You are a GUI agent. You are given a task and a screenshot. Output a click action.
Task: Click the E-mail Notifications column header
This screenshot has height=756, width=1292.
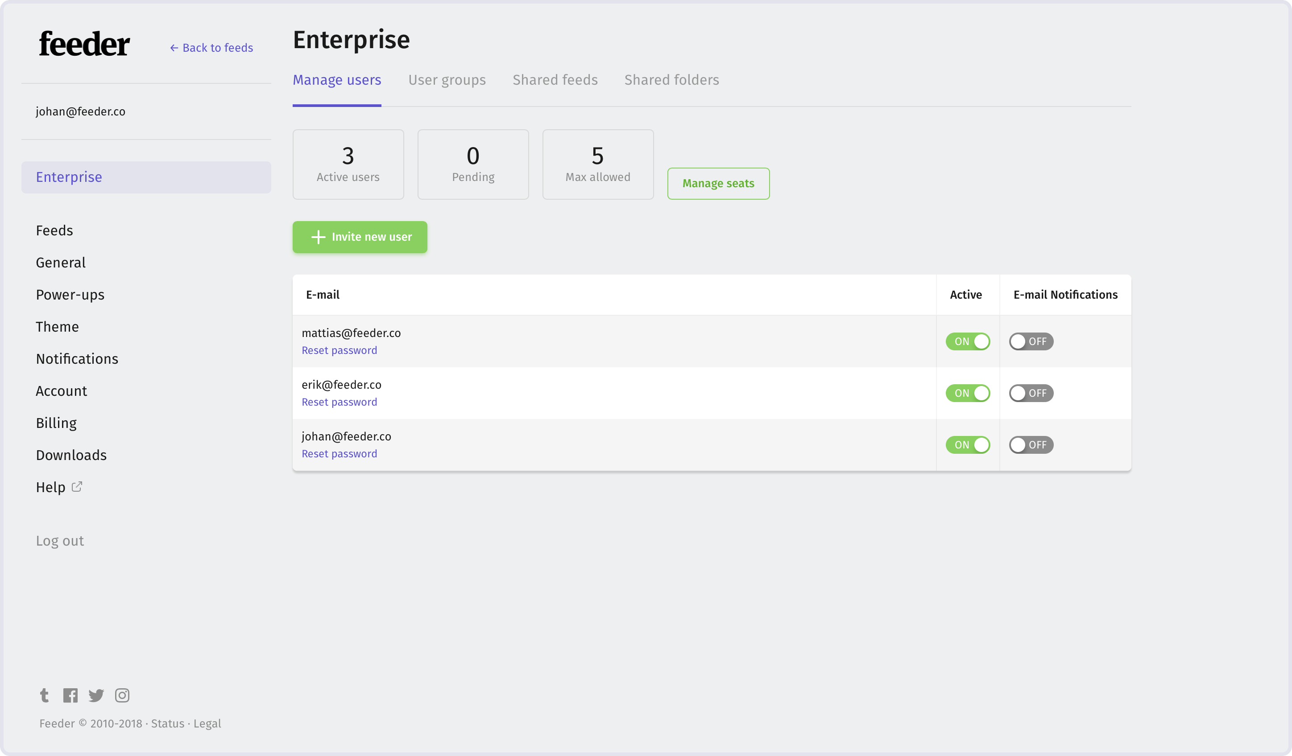pos(1065,295)
